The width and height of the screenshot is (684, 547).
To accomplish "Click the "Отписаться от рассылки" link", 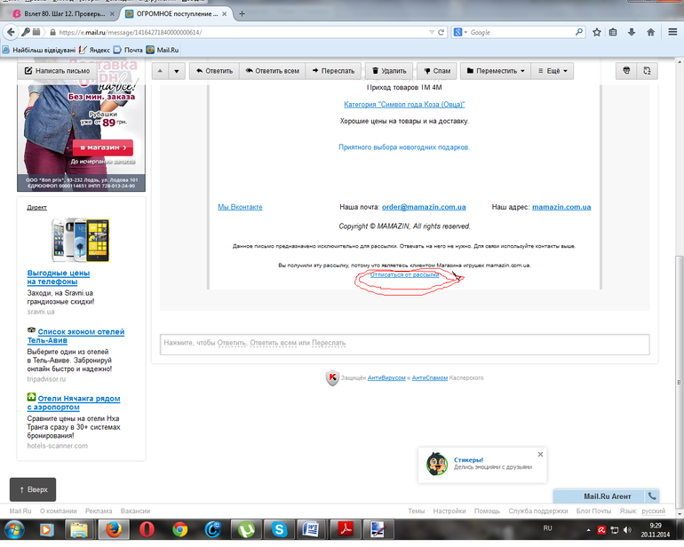I will 404,275.
